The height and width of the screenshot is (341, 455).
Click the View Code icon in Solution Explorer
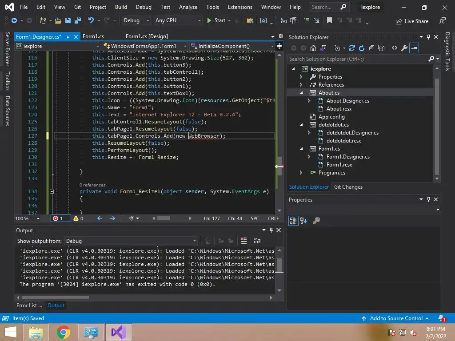coord(394,48)
